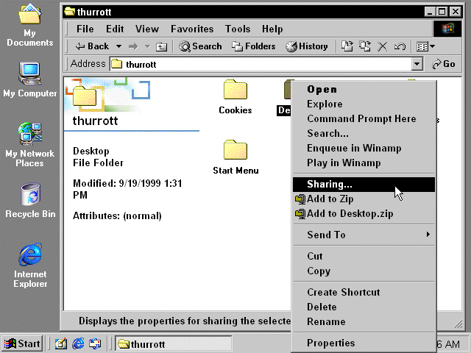Click the Copy To toolbar icon
Viewport: 471px width, 353px height.
click(x=365, y=46)
